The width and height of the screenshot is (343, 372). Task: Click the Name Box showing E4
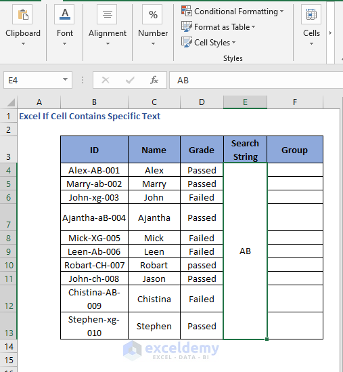(38, 80)
